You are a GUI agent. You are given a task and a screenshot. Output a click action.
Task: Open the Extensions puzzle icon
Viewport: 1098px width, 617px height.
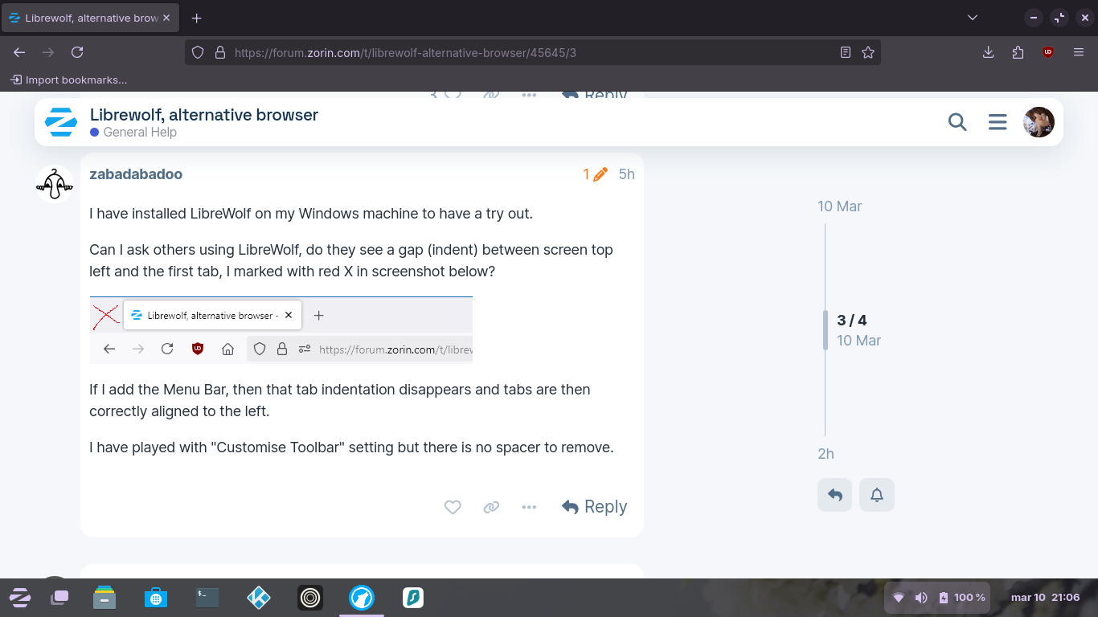pyautogui.click(x=1018, y=52)
